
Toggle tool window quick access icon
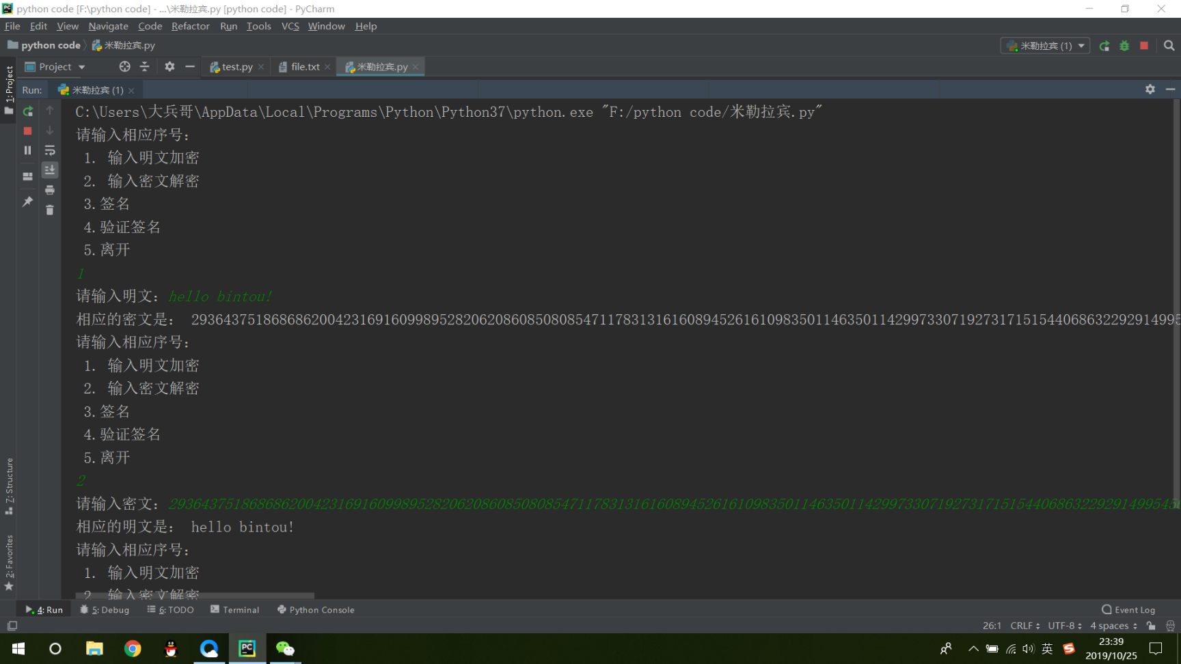coord(12,626)
